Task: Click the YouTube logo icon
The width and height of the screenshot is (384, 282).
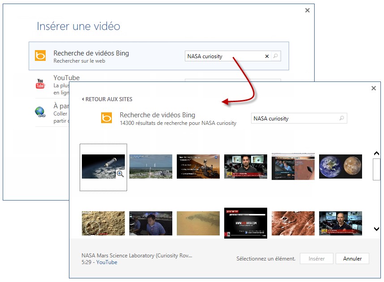Action: pyautogui.click(x=40, y=83)
